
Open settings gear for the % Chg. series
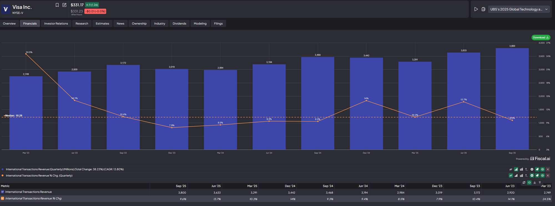pyautogui.click(x=532, y=176)
